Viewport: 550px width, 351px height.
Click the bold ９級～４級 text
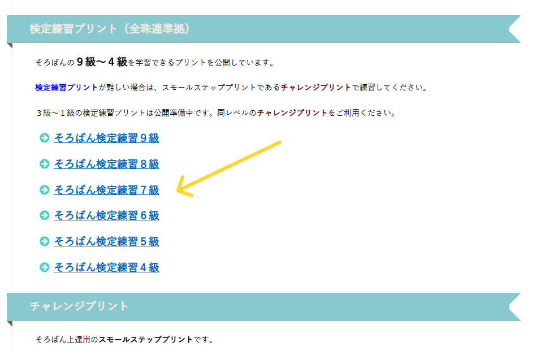point(102,62)
